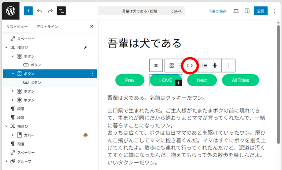Change justify items alignment in block toolbar
Screen dimensions: 282x170
coord(205,66)
